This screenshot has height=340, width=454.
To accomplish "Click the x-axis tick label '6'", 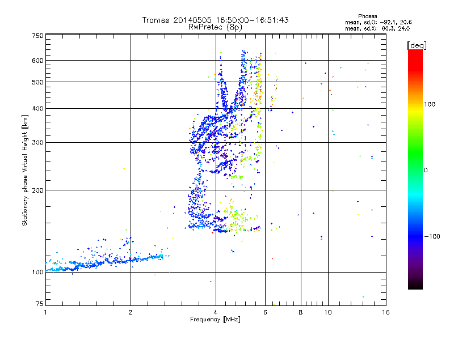I will pyautogui.click(x=265, y=312).
